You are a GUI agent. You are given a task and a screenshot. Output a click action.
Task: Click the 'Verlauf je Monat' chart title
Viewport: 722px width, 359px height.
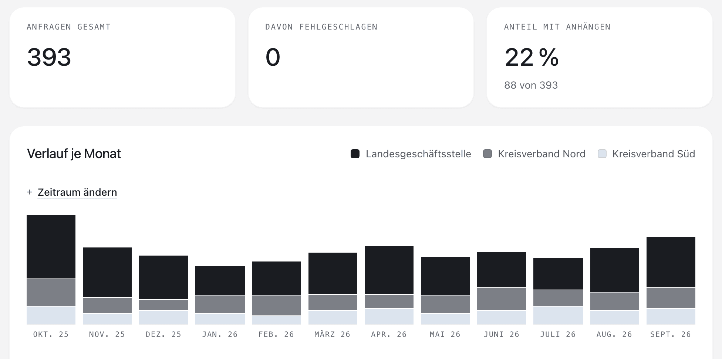click(74, 154)
